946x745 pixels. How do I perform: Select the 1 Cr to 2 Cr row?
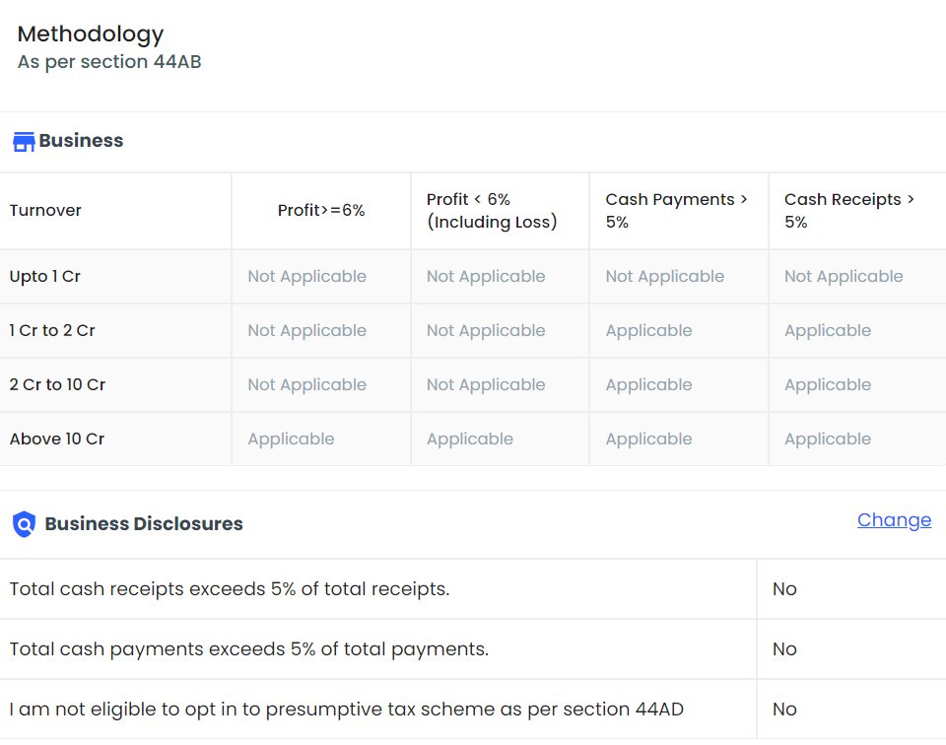coord(52,331)
